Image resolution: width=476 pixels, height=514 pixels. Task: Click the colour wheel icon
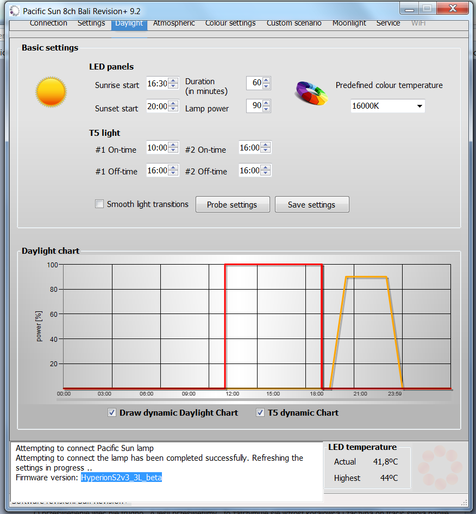pos(311,92)
